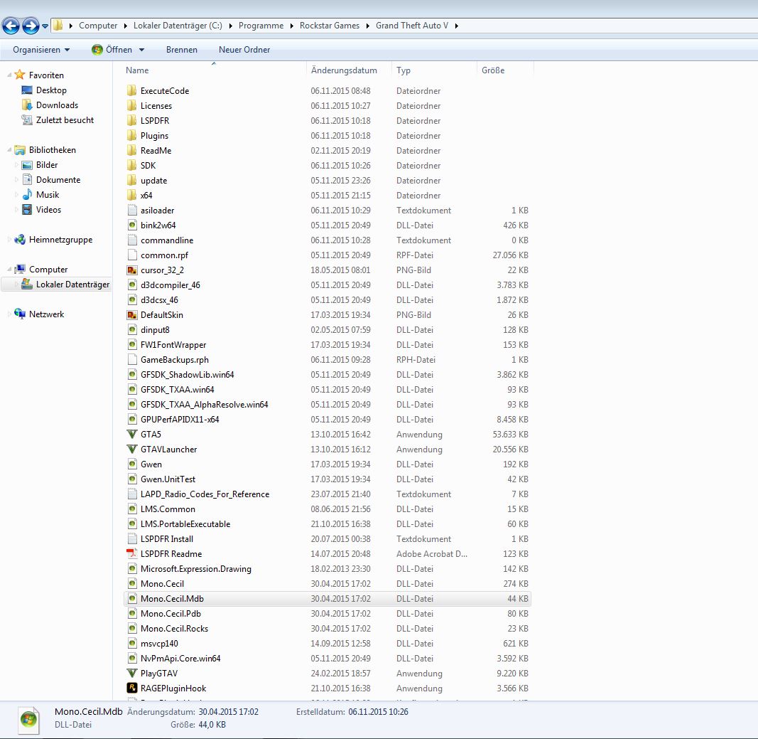Click the Forward navigation arrow

tap(31, 26)
